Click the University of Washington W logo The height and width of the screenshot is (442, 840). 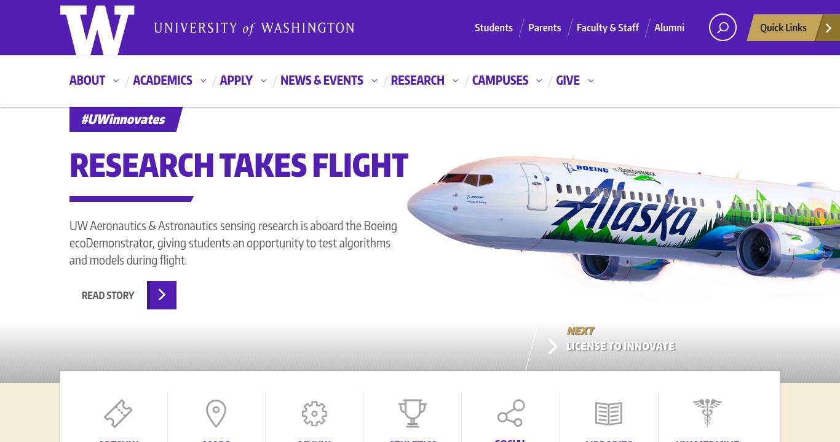coord(97,29)
